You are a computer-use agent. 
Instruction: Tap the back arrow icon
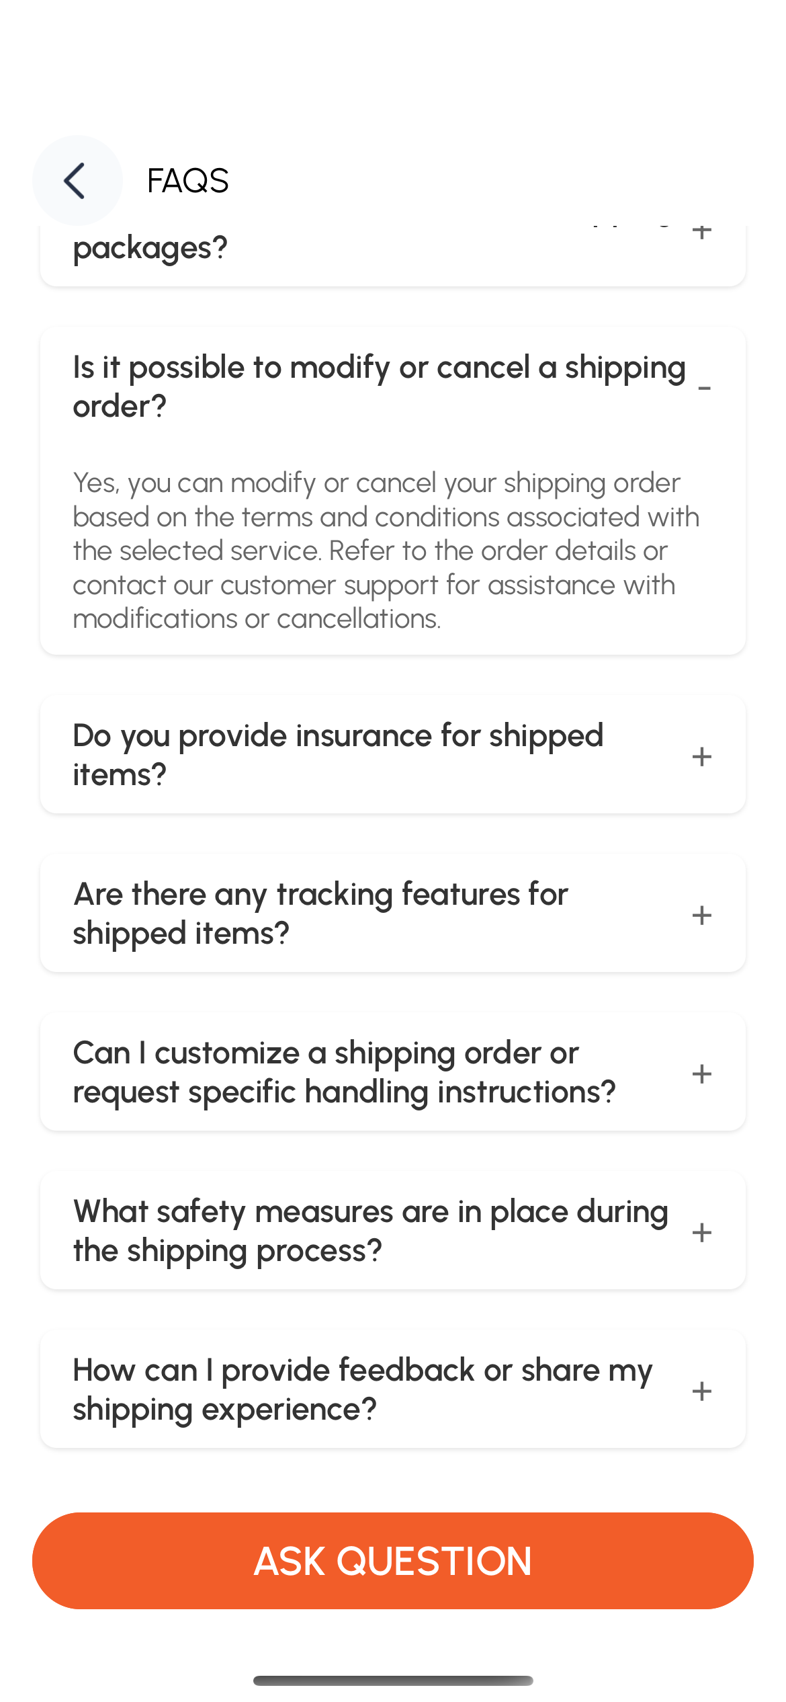click(x=76, y=180)
